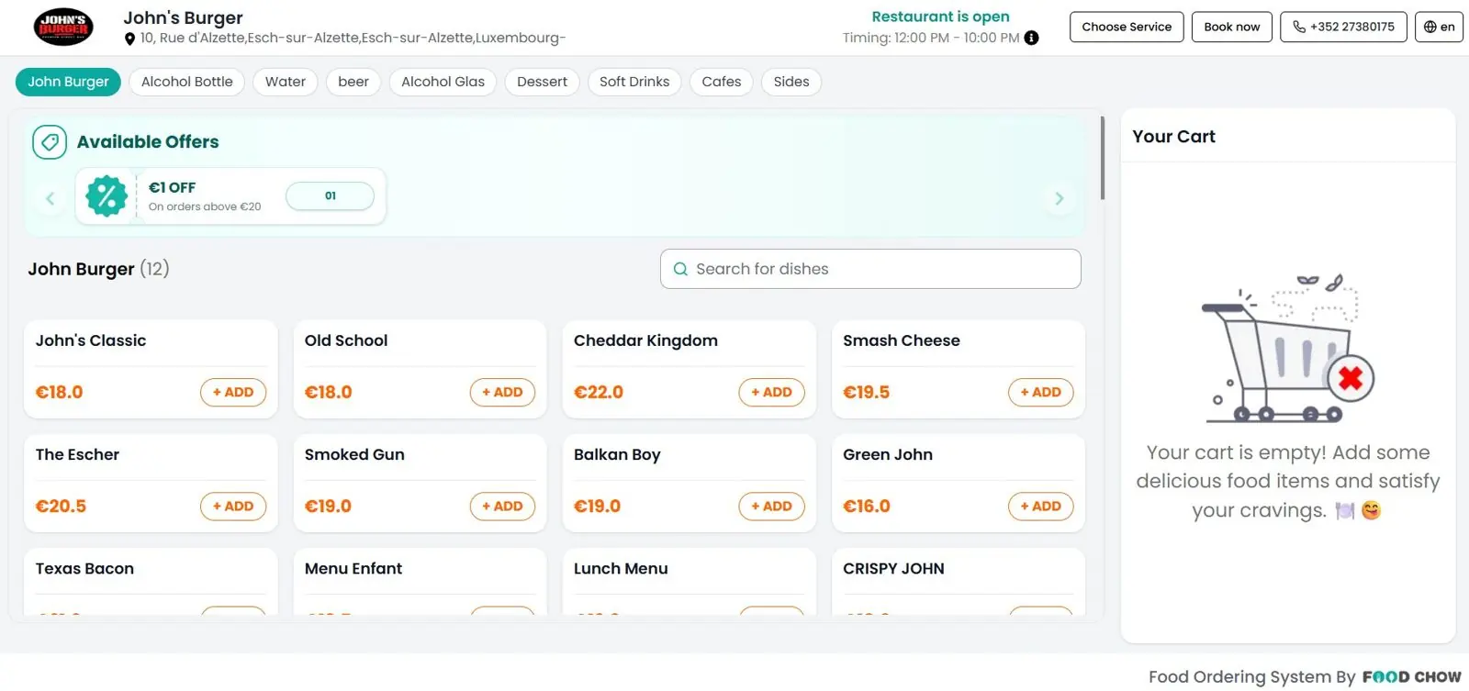The width and height of the screenshot is (1469, 691).
Task: Open the en language selector
Action: pos(1439,27)
